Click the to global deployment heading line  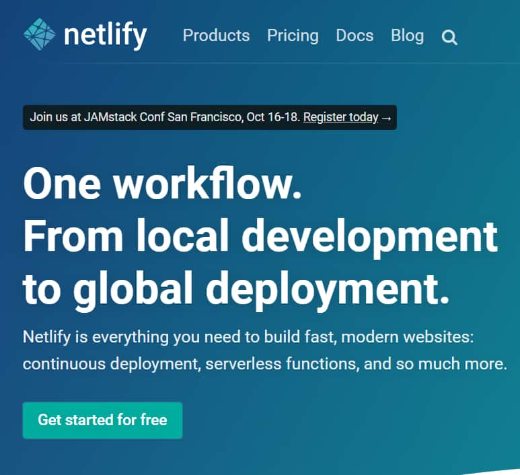235,287
